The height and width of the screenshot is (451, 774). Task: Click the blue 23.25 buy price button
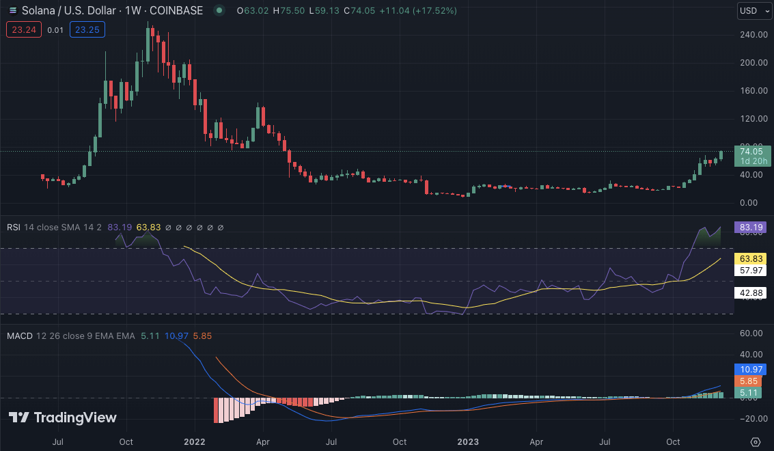tap(86, 30)
